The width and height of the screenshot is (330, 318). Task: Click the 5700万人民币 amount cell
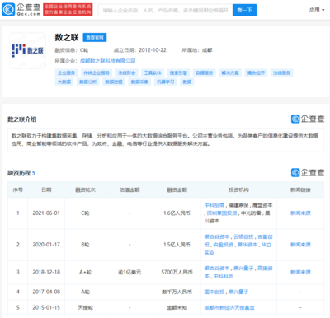click(x=177, y=272)
